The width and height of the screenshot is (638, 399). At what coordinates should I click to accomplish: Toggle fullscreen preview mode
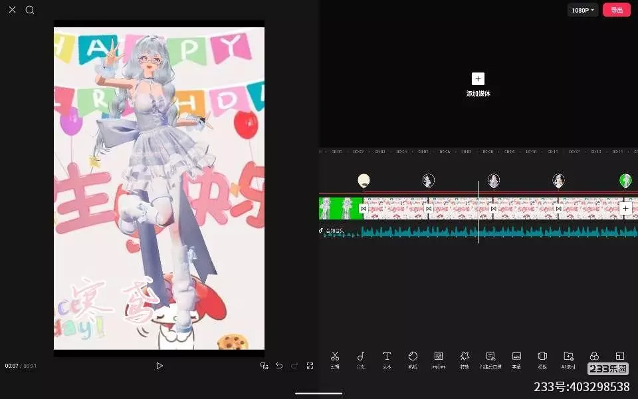pyautogui.click(x=310, y=366)
